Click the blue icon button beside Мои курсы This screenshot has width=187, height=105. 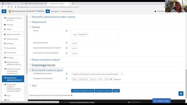48,11
